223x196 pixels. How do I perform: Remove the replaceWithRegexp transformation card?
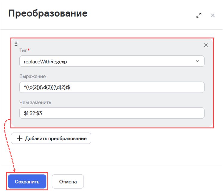(206, 45)
